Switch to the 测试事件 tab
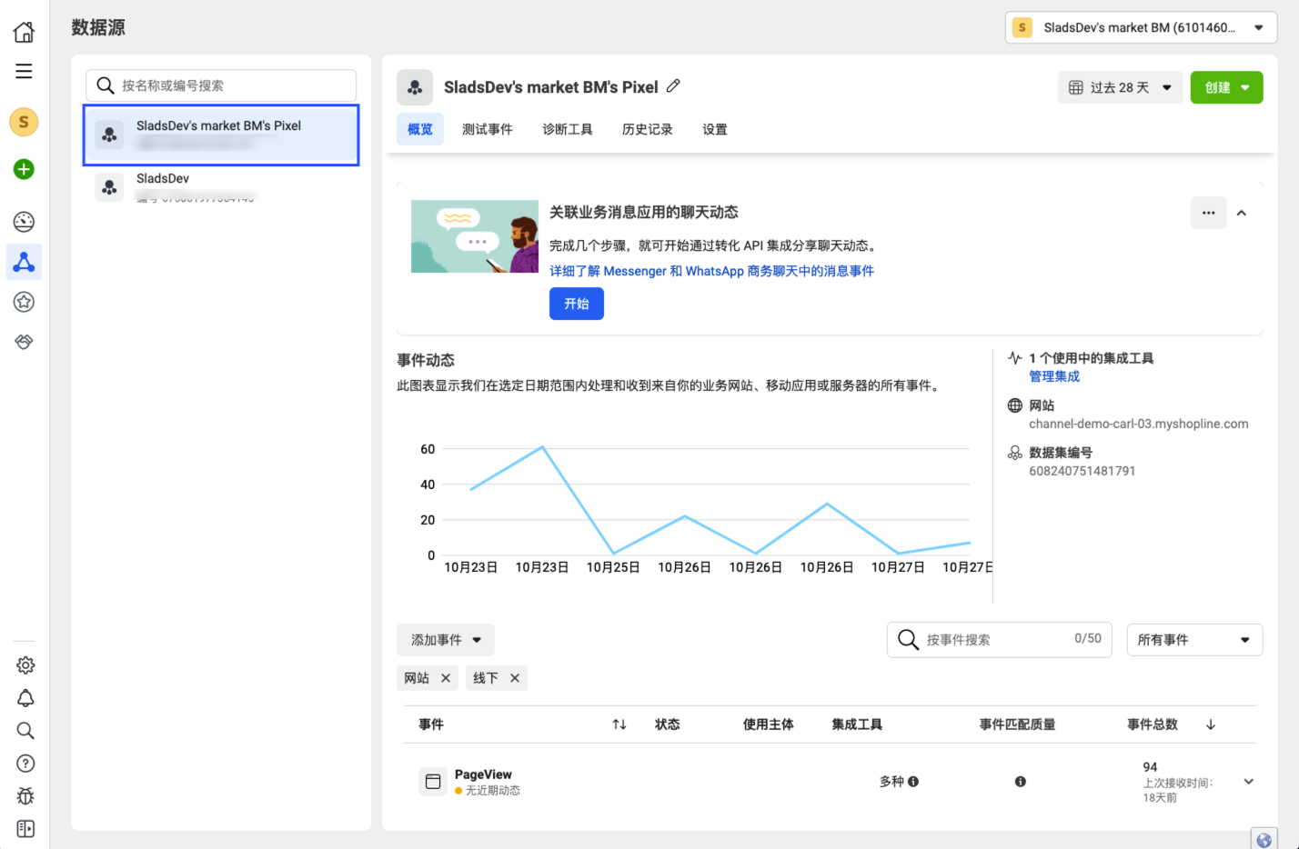 487,129
